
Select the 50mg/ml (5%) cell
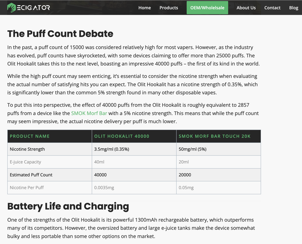click(218, 149)
